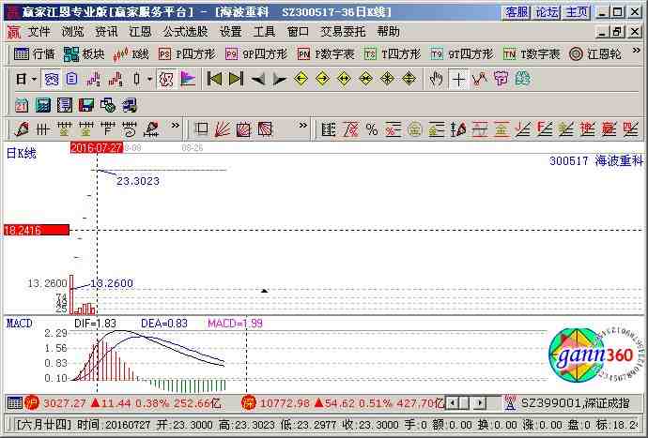Open the T数字表 number table

tap(532, 54)
